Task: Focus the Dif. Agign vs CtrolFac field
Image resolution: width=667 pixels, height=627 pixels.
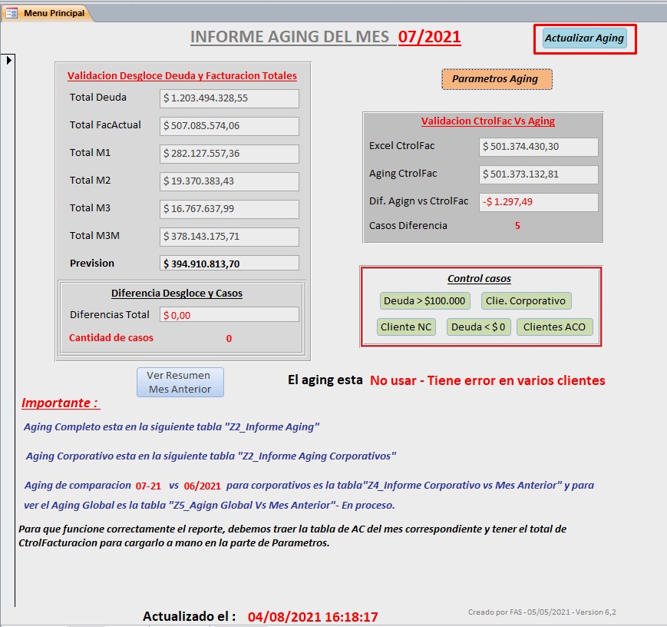Action: pyautogui.click(x=537, y=202)
